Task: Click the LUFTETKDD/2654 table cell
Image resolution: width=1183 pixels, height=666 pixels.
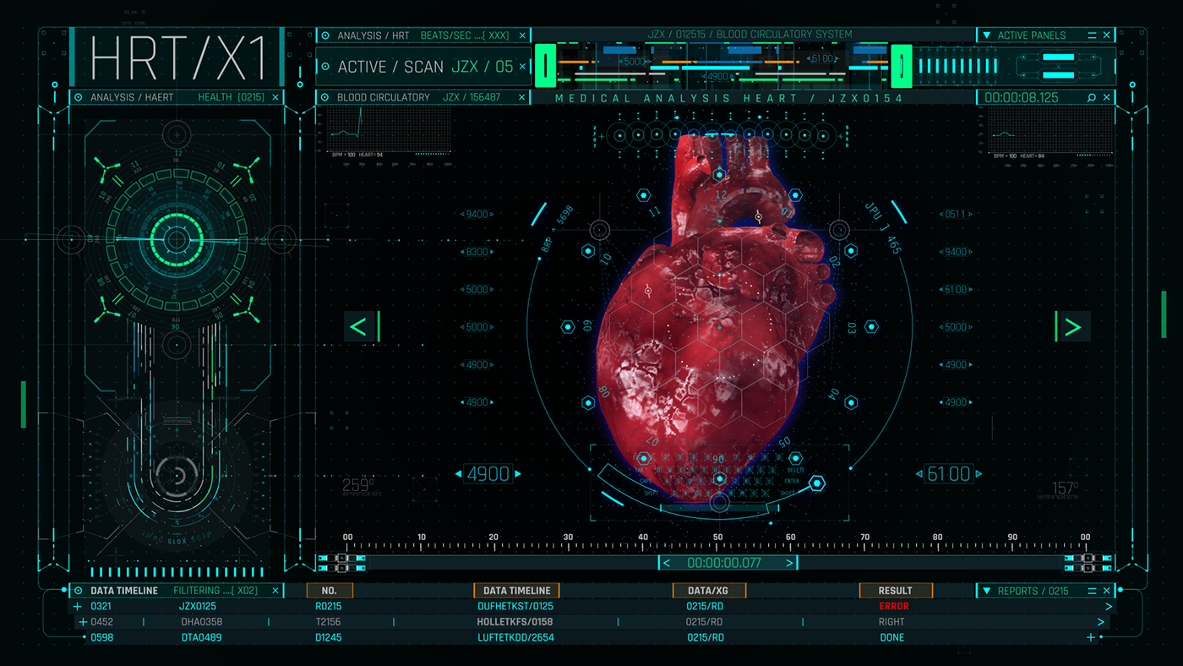Action: coord(515,637)
